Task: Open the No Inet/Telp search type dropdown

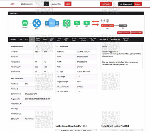Action: coord(57,4)
